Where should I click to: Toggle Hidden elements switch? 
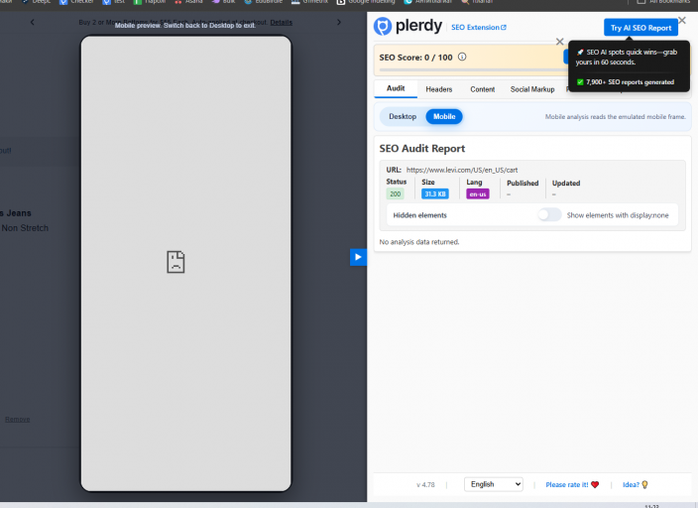click(549, 214)
